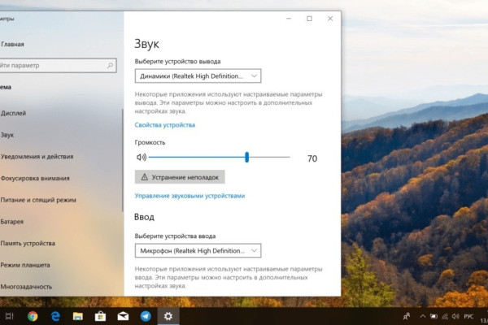
Task: Open Управление звуковыми устройствами link
Action: (190, 196)
